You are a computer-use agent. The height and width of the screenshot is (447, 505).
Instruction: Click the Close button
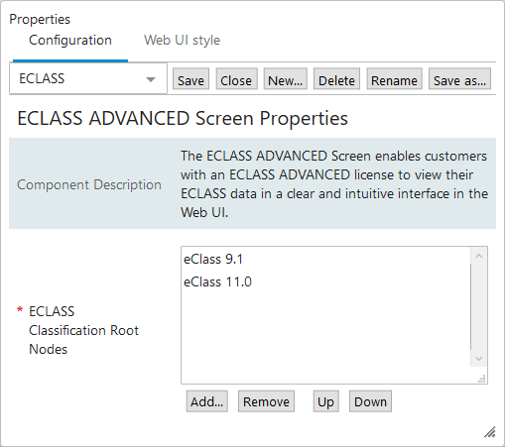[x=236, y=79]
